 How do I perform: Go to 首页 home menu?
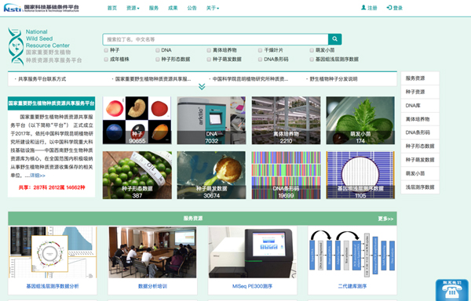(112, 8)
